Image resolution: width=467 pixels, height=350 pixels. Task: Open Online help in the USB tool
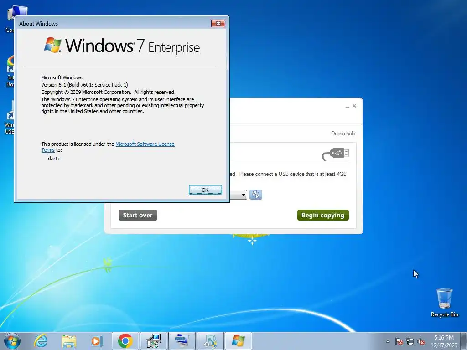coord(343,134)
